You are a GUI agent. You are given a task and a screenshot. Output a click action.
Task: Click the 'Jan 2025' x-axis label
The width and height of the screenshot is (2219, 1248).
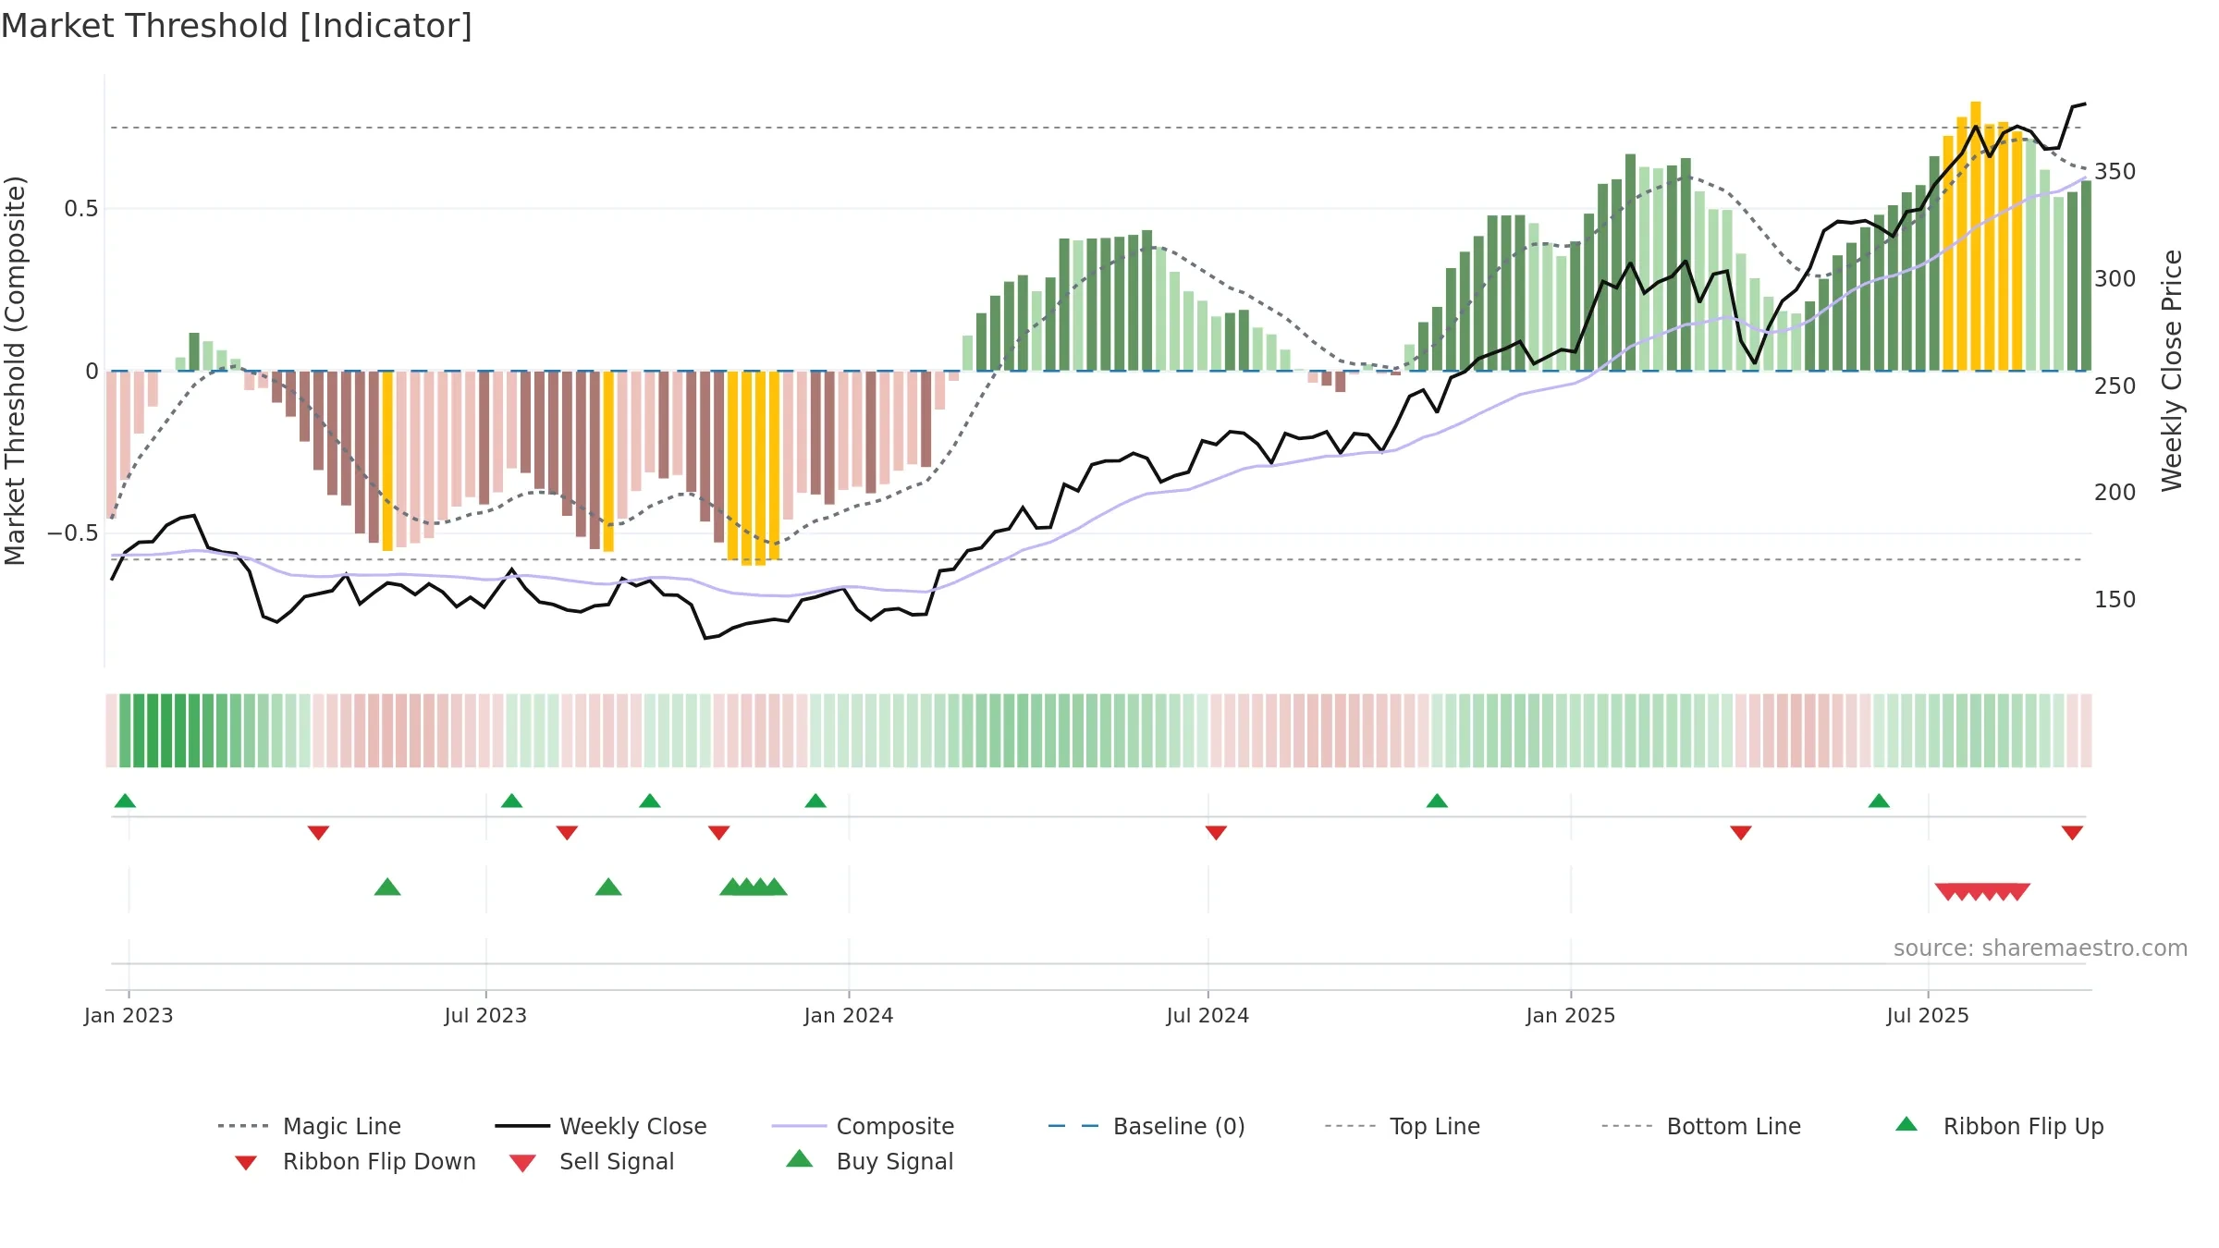(x=1571, y=1015)
